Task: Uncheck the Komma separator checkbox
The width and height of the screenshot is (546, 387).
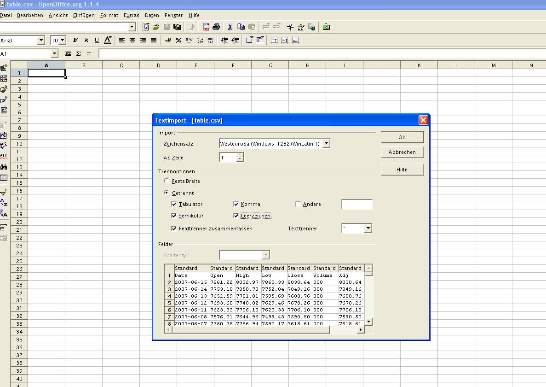Action: tap(236, 204)
